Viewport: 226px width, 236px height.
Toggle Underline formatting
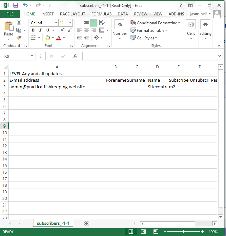point(47,30)
